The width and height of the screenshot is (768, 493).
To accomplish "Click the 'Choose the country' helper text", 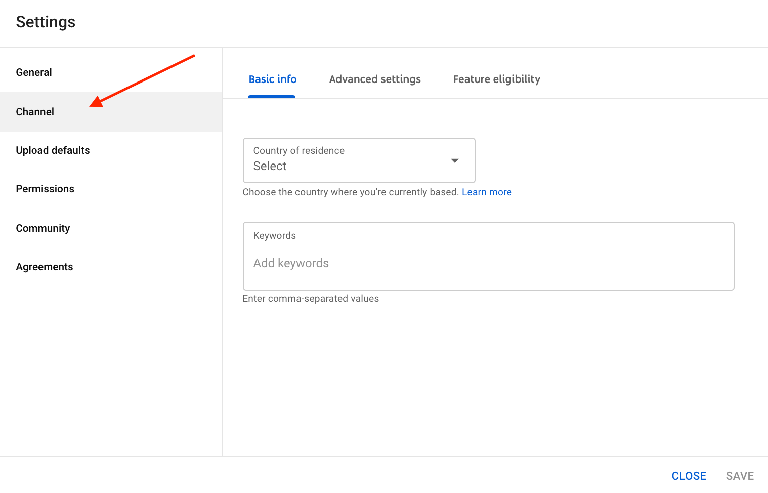I will coord(350,192).
